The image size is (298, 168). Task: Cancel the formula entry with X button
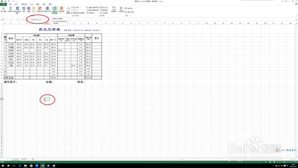18,19
